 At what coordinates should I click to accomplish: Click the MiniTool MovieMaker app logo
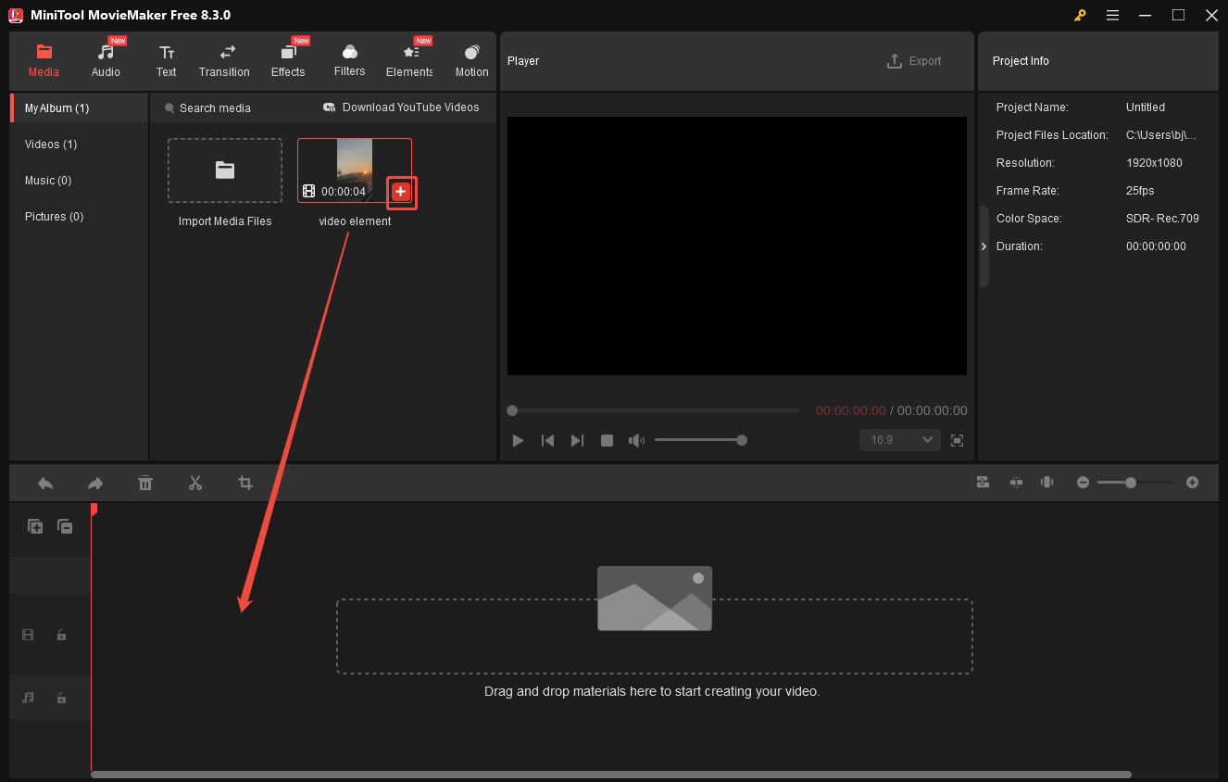click(x=16, y=15)
